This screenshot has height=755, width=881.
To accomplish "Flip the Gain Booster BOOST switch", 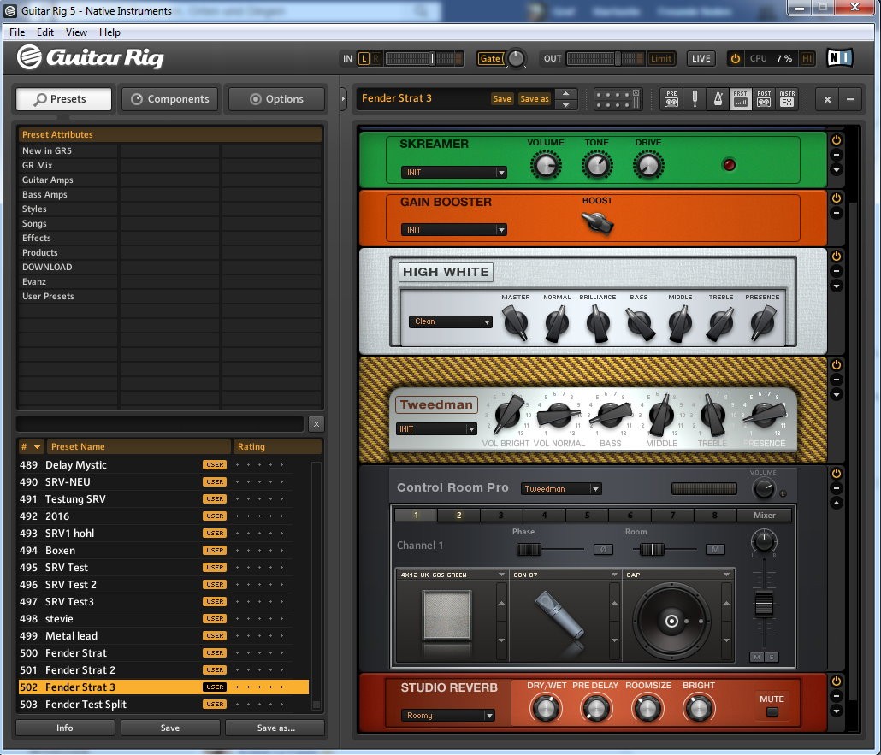I will tap(598, 222).
